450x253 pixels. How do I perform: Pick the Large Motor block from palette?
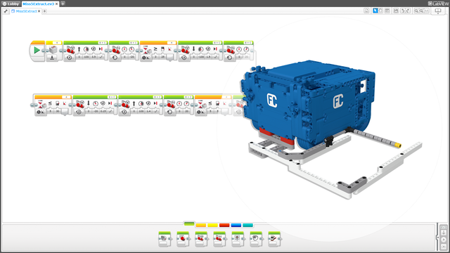pyautogui.click(x=183, y=239)
